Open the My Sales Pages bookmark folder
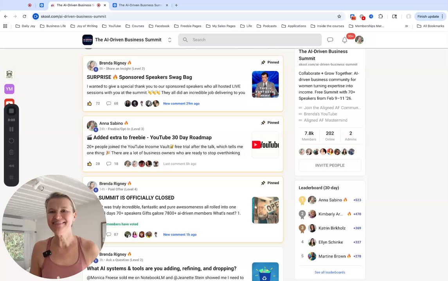This screenshot has height=281, width=448. click(x=221, y=26)
